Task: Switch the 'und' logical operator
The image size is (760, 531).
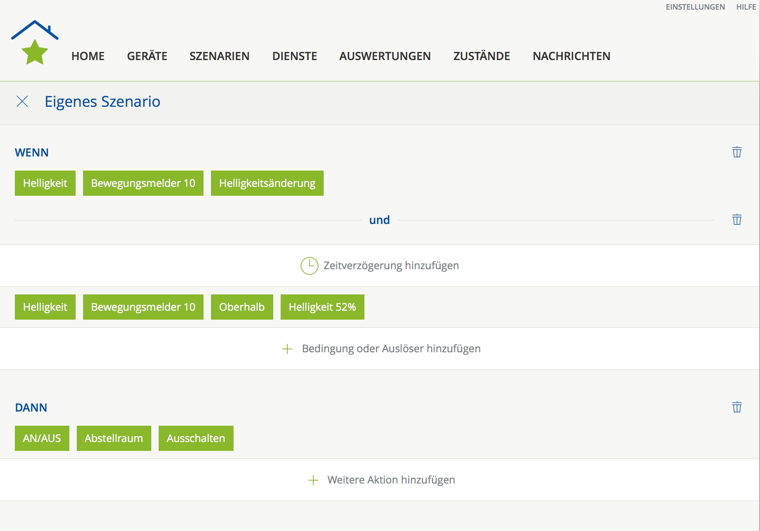Action: coord(379,220)
